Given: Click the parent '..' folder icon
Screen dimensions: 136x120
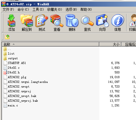Looking at the screenshot, I should tap(5, 49).
